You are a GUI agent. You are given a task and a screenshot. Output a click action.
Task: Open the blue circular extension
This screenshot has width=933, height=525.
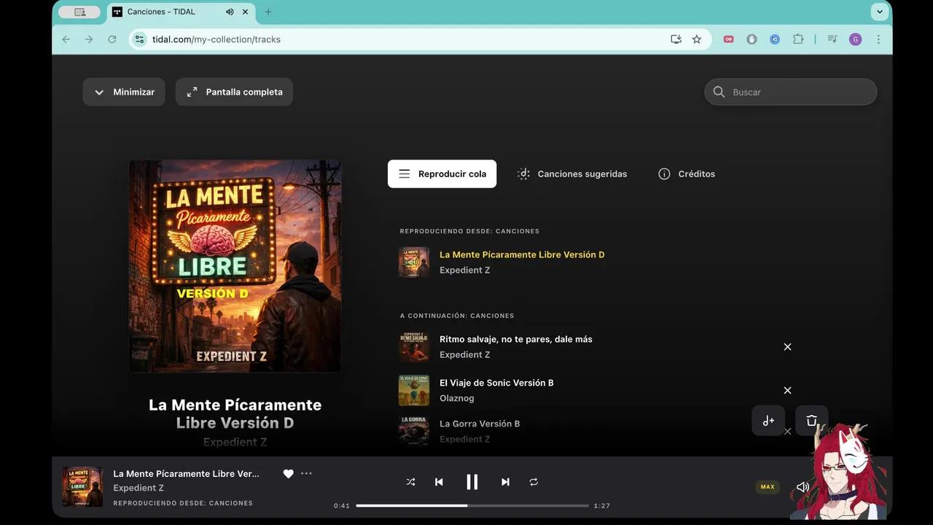775,39
